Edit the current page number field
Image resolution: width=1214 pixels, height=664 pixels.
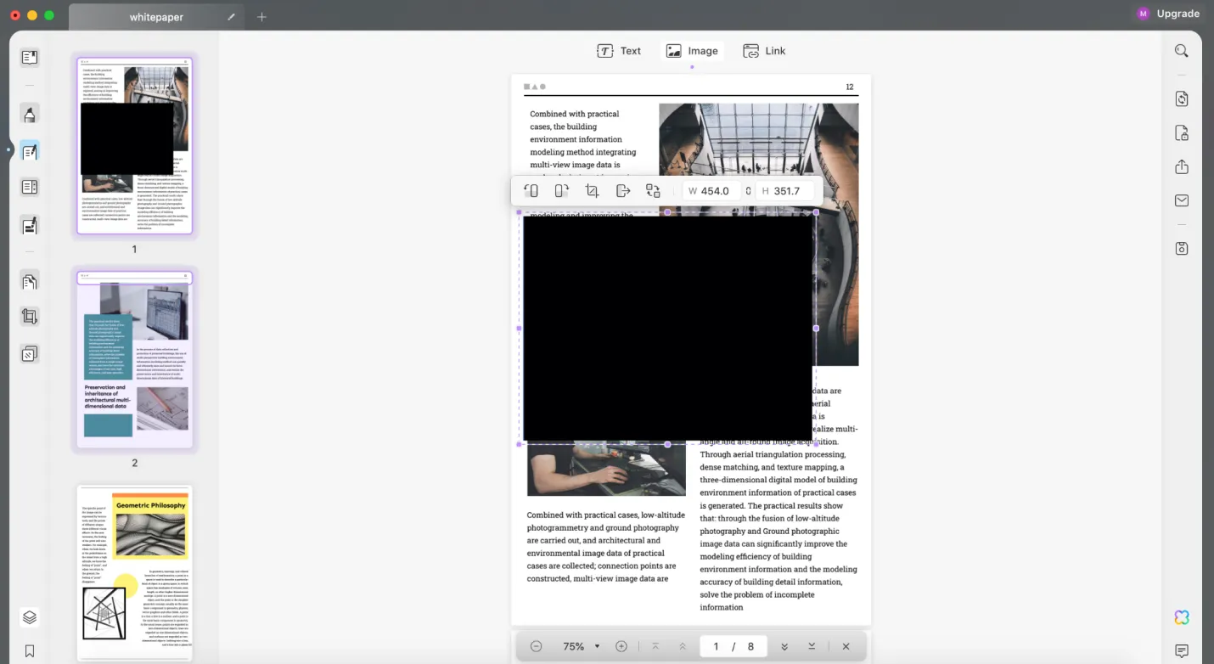click(x=716, y=646)
